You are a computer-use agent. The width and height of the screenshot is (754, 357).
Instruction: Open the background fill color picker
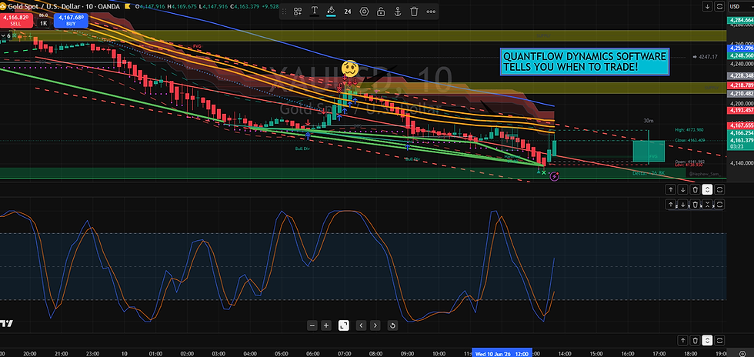coord(331,11)
